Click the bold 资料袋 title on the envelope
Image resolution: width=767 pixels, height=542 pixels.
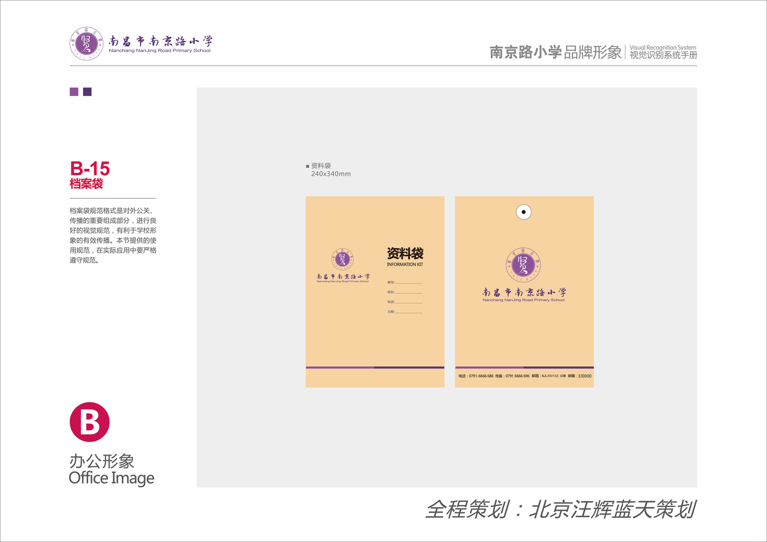tap(405, 254)
